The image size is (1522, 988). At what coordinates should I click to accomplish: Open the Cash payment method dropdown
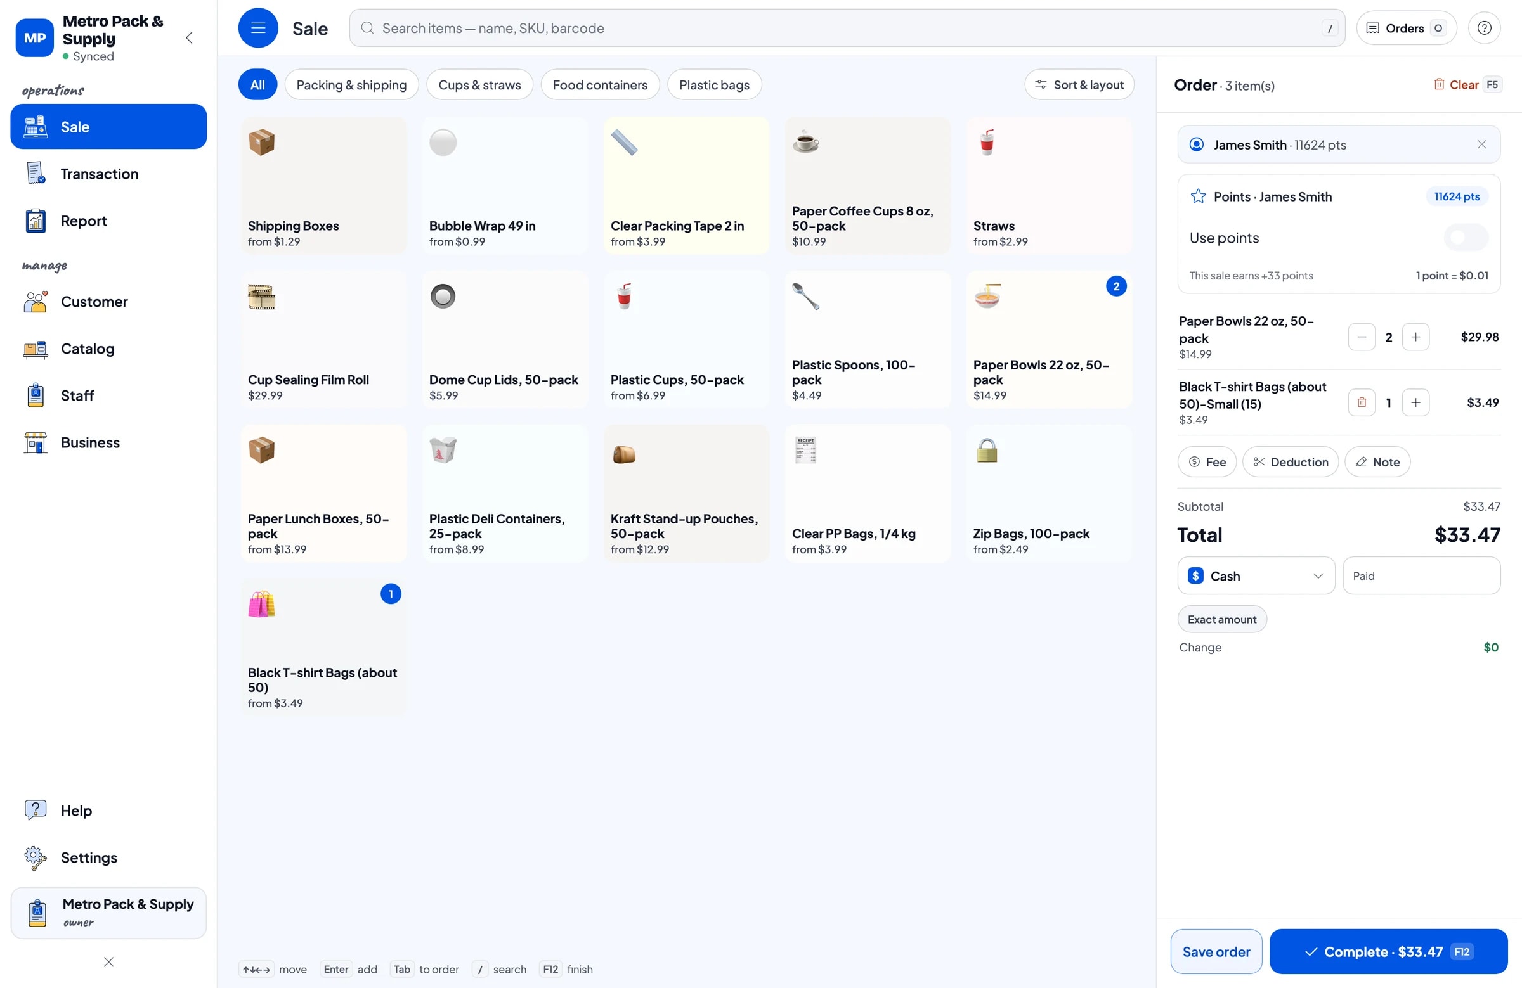click(x=1256, y=576)
